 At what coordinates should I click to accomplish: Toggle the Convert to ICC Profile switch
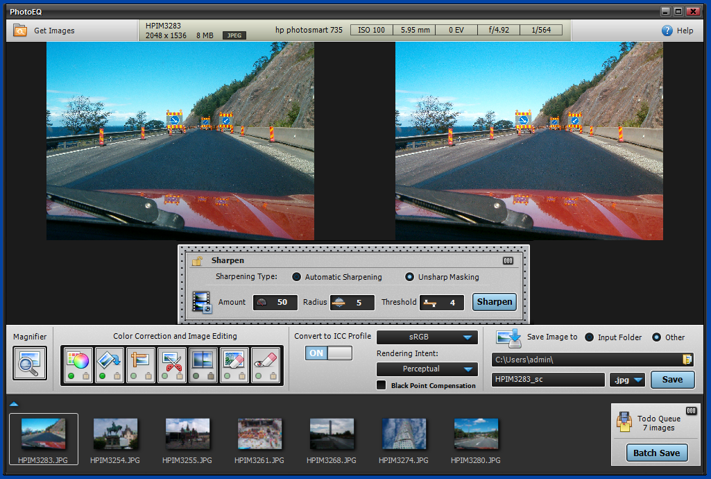(x=329, y=353)
